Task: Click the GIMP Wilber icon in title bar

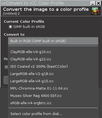Action: click(x=3, y=3)
